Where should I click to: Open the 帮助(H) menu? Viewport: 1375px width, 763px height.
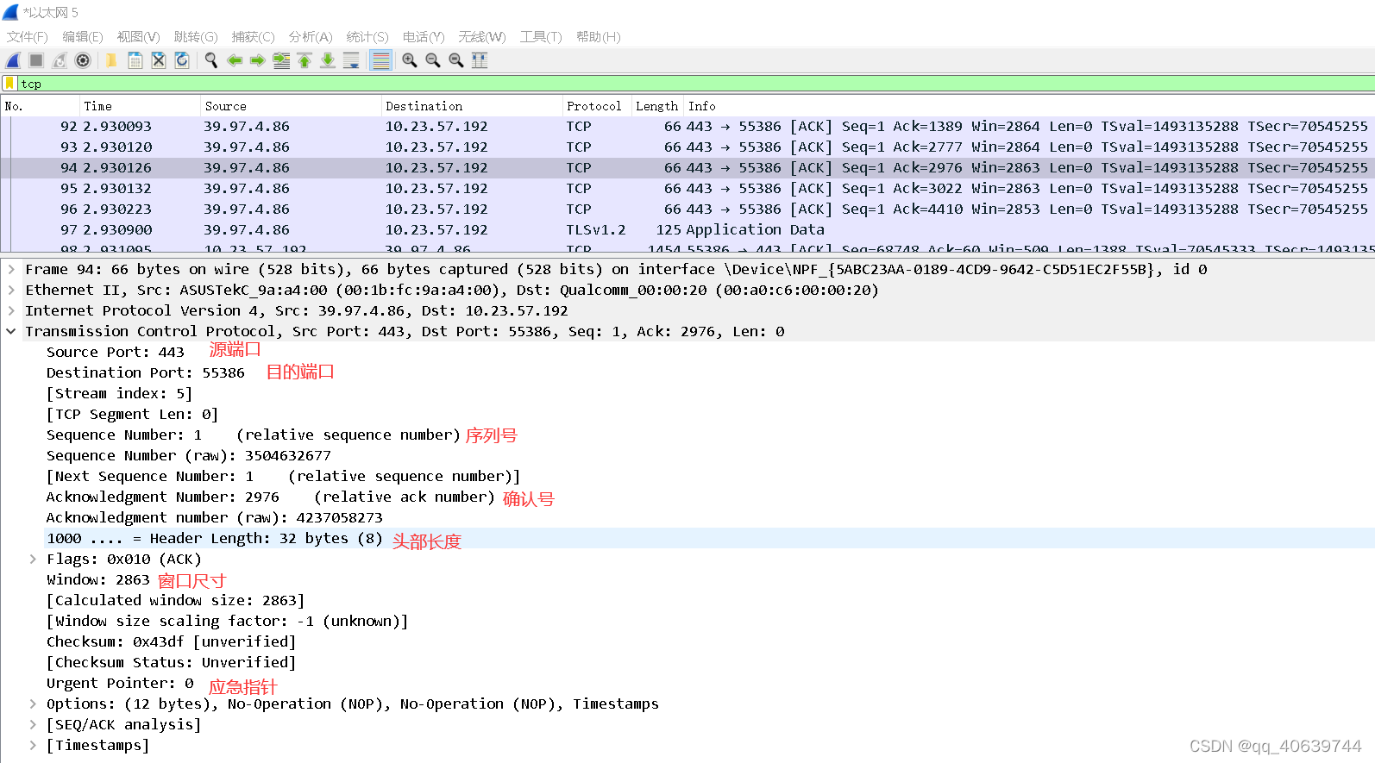(599, 37)
